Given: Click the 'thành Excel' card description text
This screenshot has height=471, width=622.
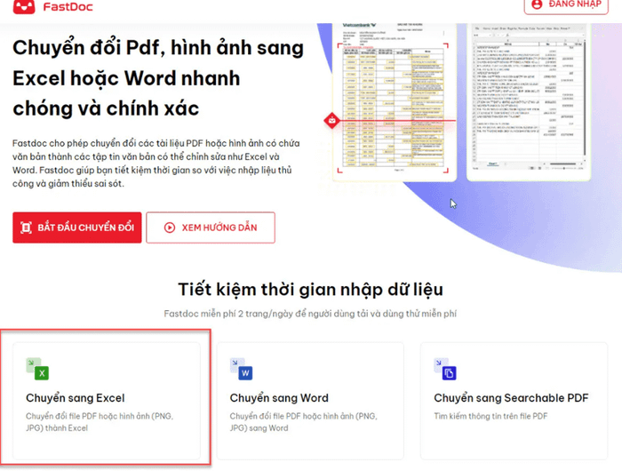Looking at the screenshot, I should click(x=67, y=428).
